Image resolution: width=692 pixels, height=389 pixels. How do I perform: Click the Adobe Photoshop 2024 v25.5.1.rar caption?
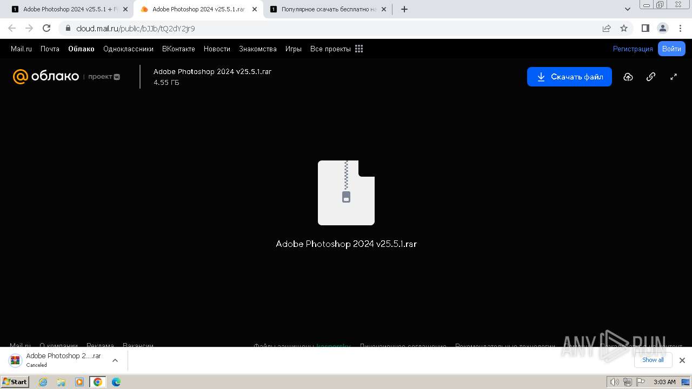click(x=346, y=244)
